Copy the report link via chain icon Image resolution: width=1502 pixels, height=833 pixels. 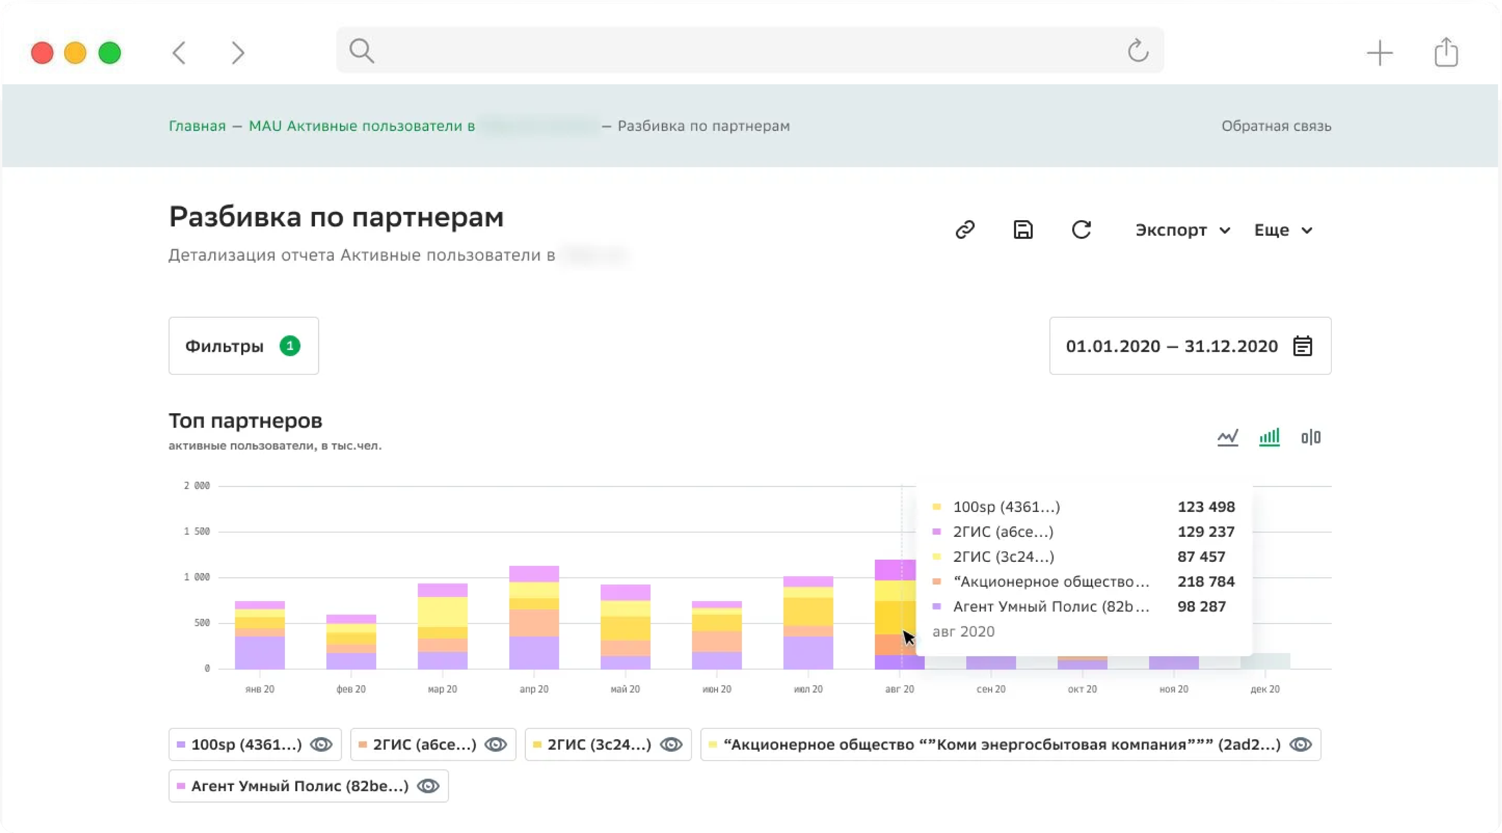965,229
